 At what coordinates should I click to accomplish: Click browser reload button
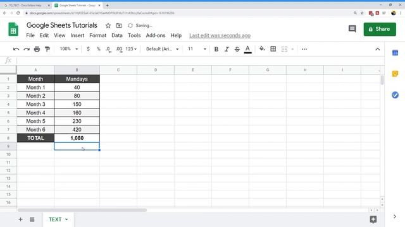[18, 13]
